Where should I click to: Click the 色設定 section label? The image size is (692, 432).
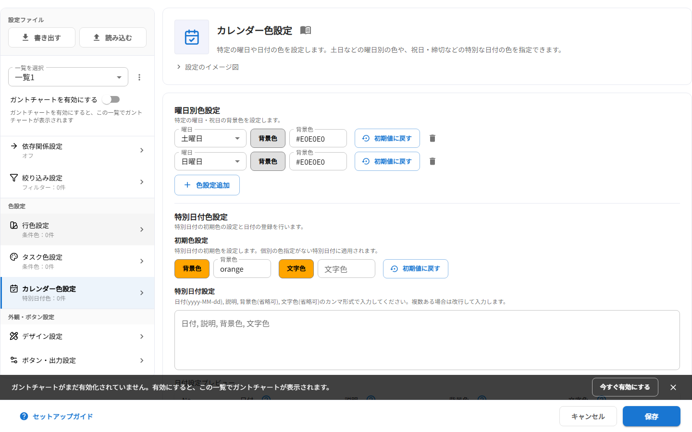click(x=17, y=206)
